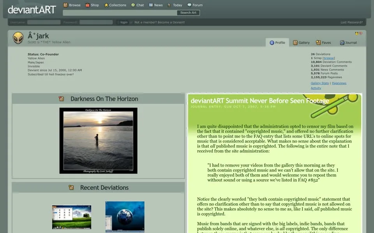Focus the Search Art text field
This screenshot has height=233, width=374.
click(x=120, y=13)
